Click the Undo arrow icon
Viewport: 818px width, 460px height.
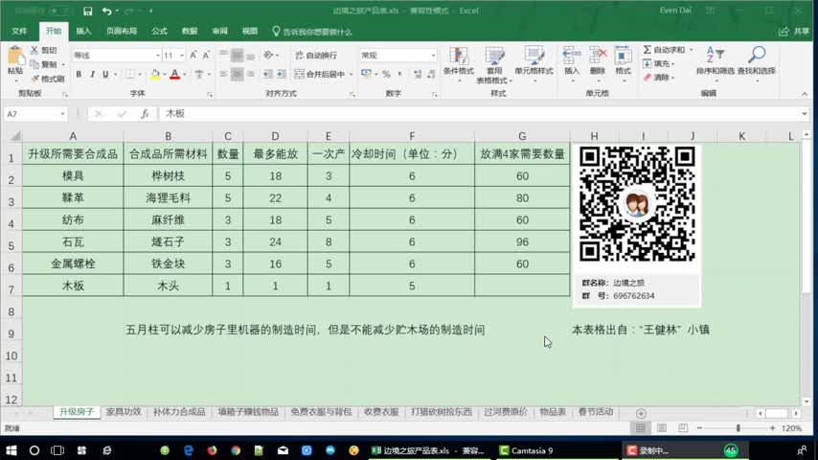click(106, 11)
